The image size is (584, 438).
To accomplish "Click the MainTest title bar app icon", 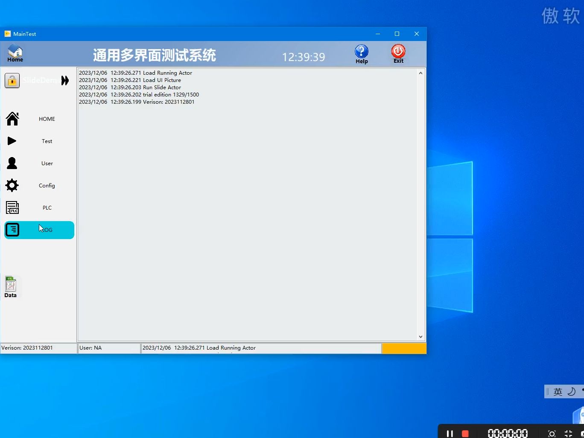I will (7, 34).
